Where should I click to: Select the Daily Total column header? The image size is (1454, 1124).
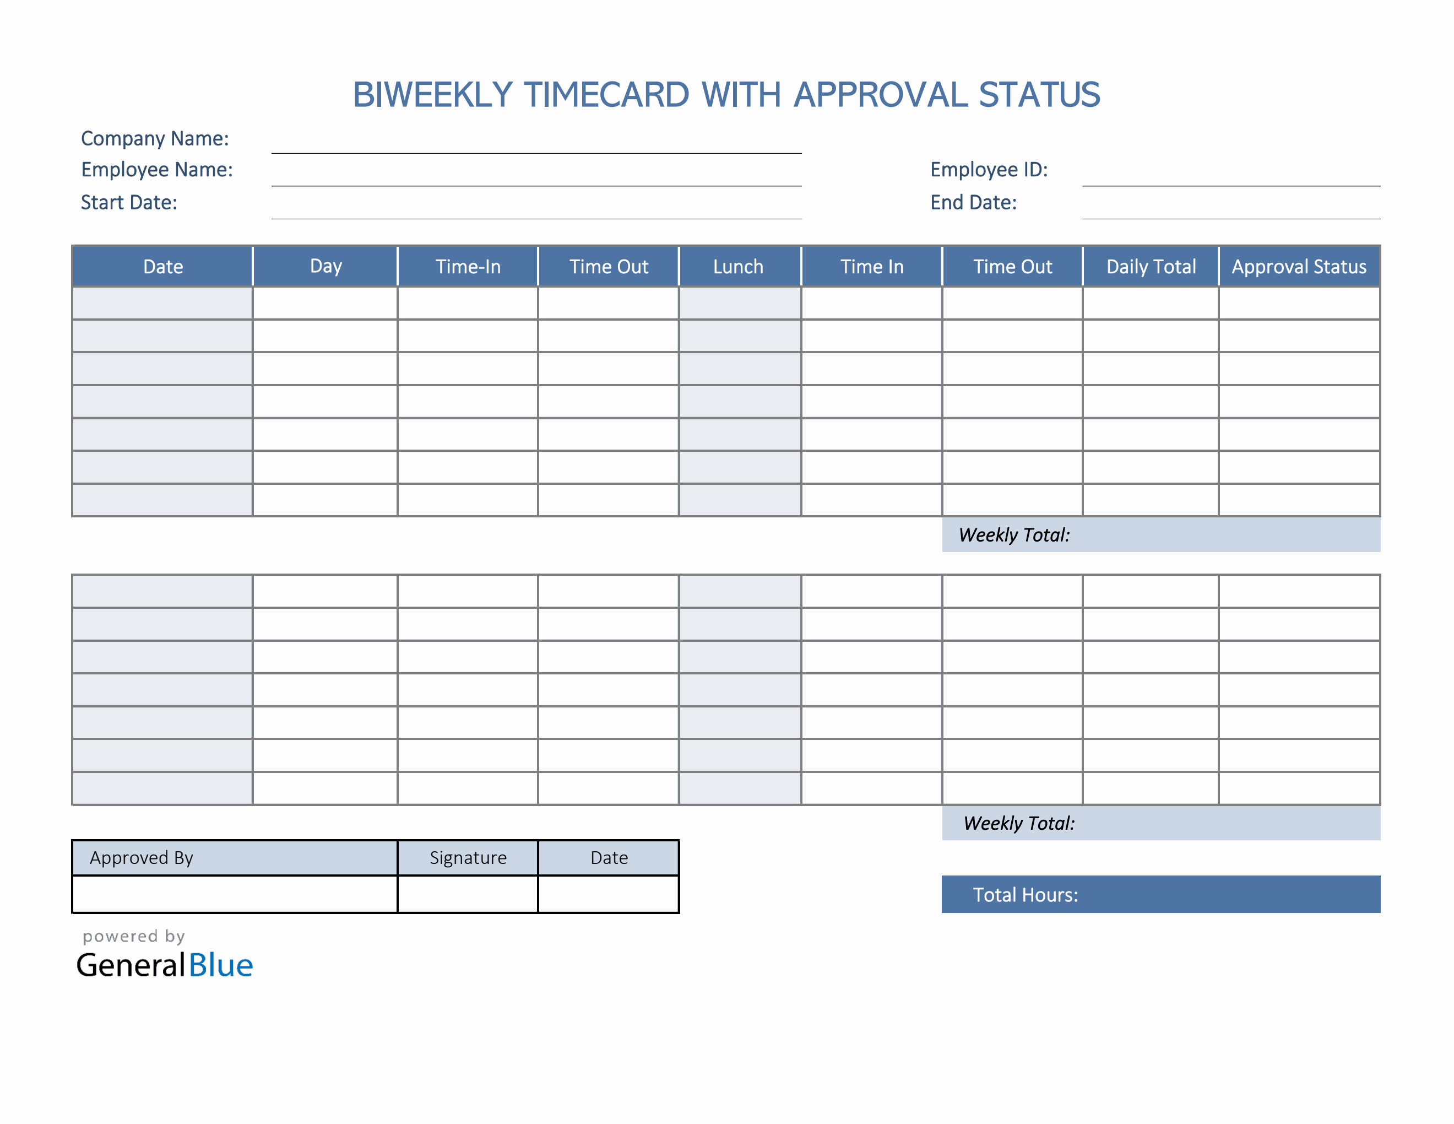(x=1151, y=266)
